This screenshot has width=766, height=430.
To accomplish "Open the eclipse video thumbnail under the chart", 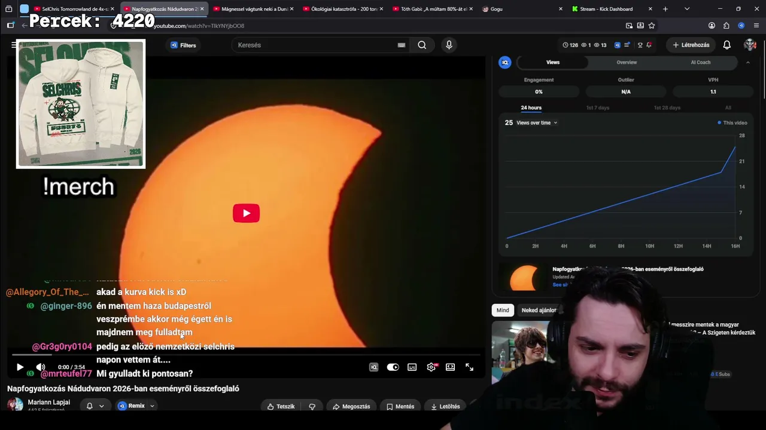I will coord(524,278).
